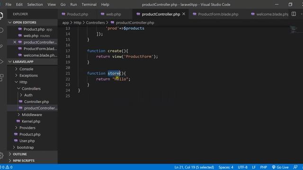Close productController in Open Editors list
This screenshot has width=303, height=170.
click(15, 42)
